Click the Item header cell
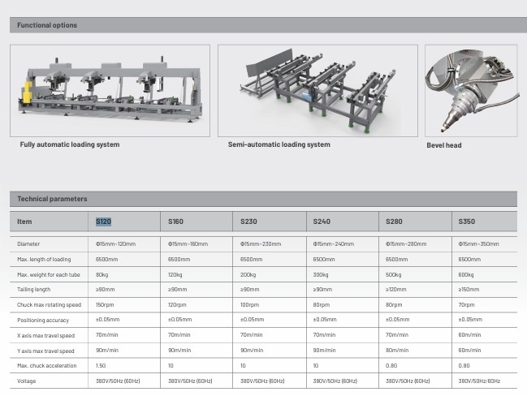Viewport: 527px width, 396px height. [25, 221]
